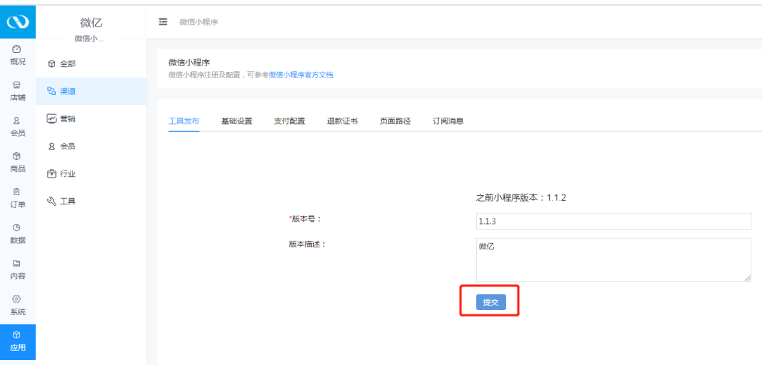Image resolution: width=762 pixels, height=365 pixels.
Task: Switch to the 基础设置 tab
Action: 236,121
